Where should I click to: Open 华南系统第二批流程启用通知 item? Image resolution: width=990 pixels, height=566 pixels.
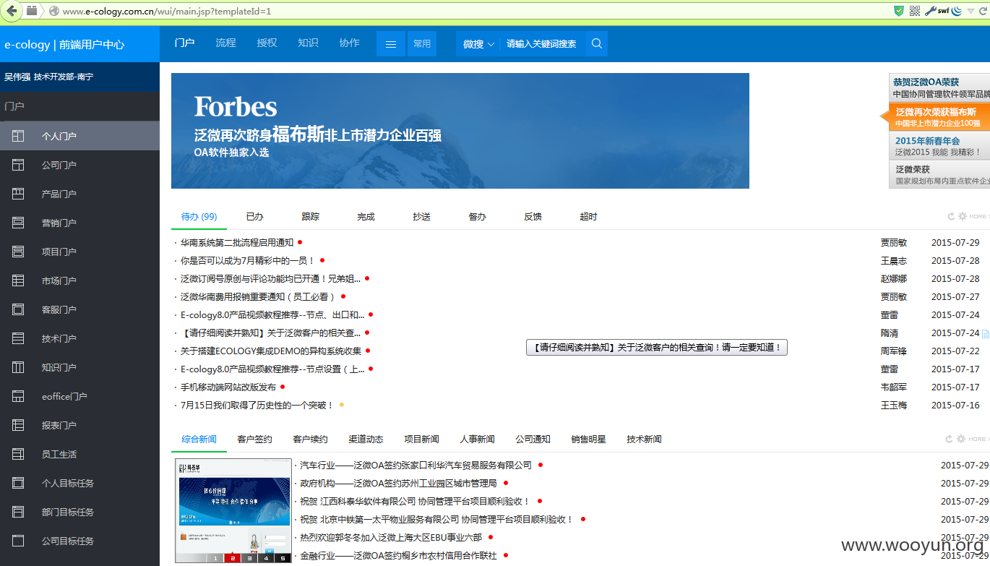tap(237, 242)
